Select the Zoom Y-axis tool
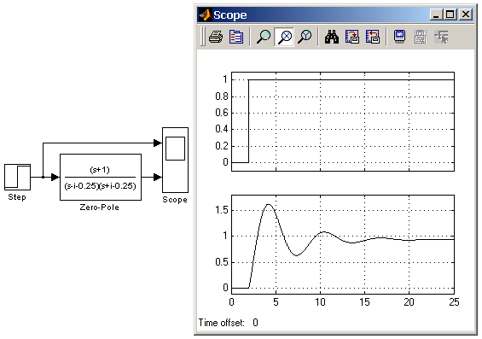The width and height of the screenshot is (482, 339). (x=305, y=37)
